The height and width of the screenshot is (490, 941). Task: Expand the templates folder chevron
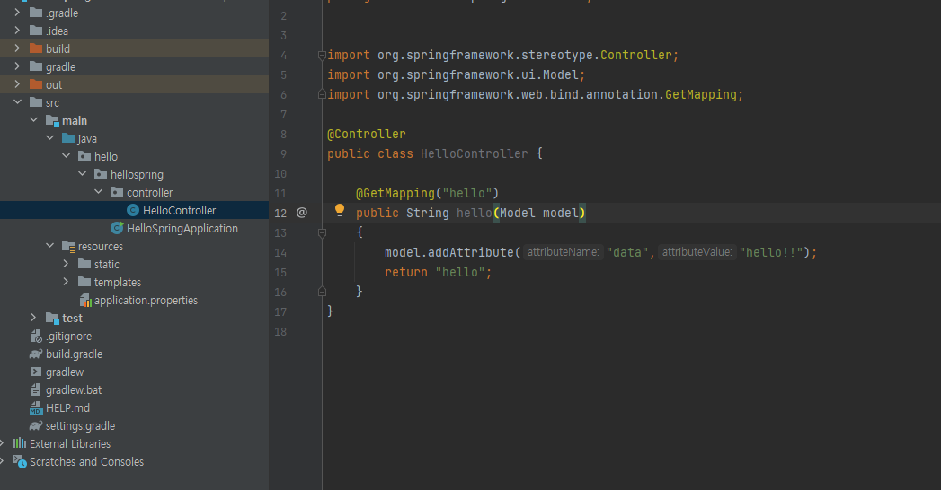tap(66, 282)
